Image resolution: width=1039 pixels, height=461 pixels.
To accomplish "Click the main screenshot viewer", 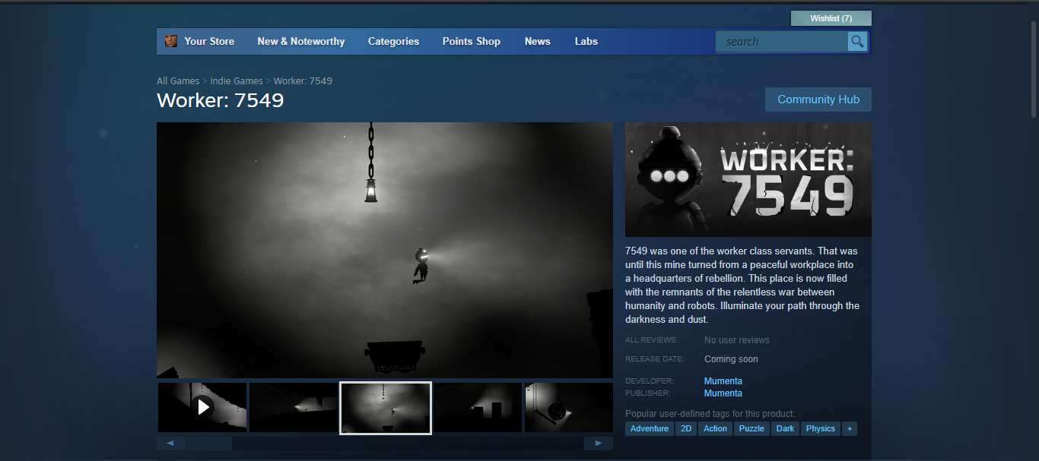I will (385, 250).
